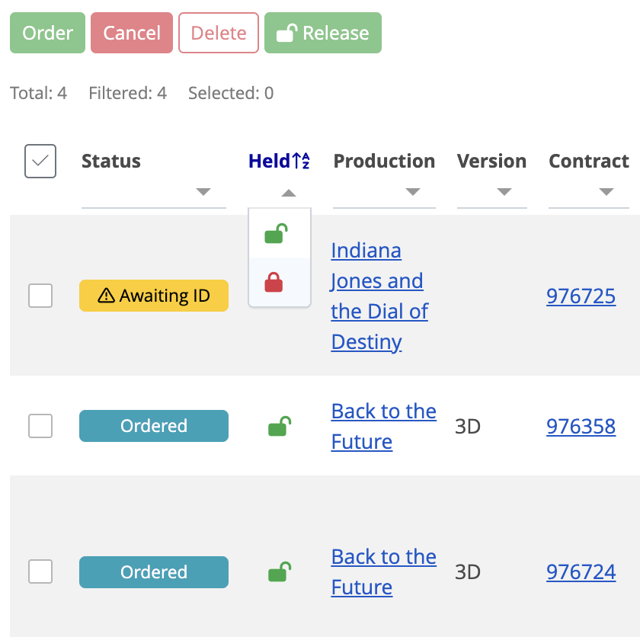The image size is (640, 637).
Task: Toggle the select-all checkbox in the table header
Action: 40,161
